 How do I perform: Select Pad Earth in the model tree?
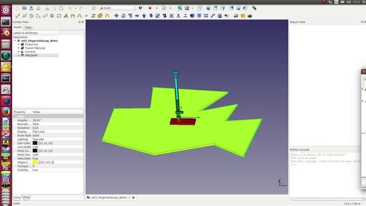point(31,56)
